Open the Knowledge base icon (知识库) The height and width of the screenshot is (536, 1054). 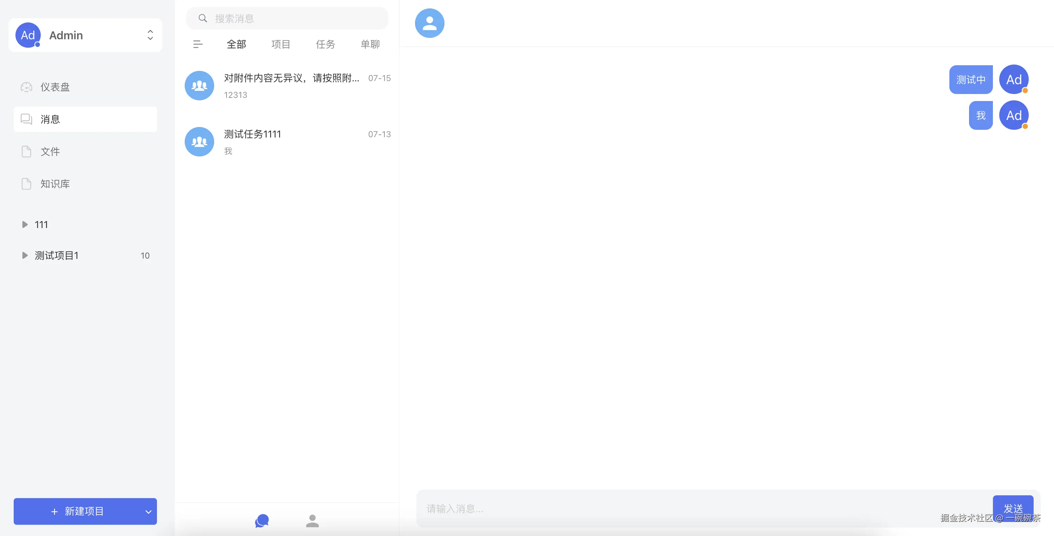click(26, 184)
